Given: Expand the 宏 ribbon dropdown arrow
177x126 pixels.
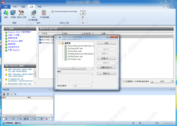Looking at the screenshot, I should tap(83, 20).
